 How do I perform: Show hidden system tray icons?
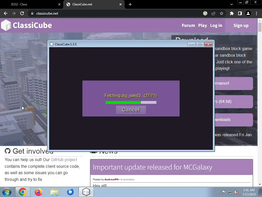(x=217, y=192)
